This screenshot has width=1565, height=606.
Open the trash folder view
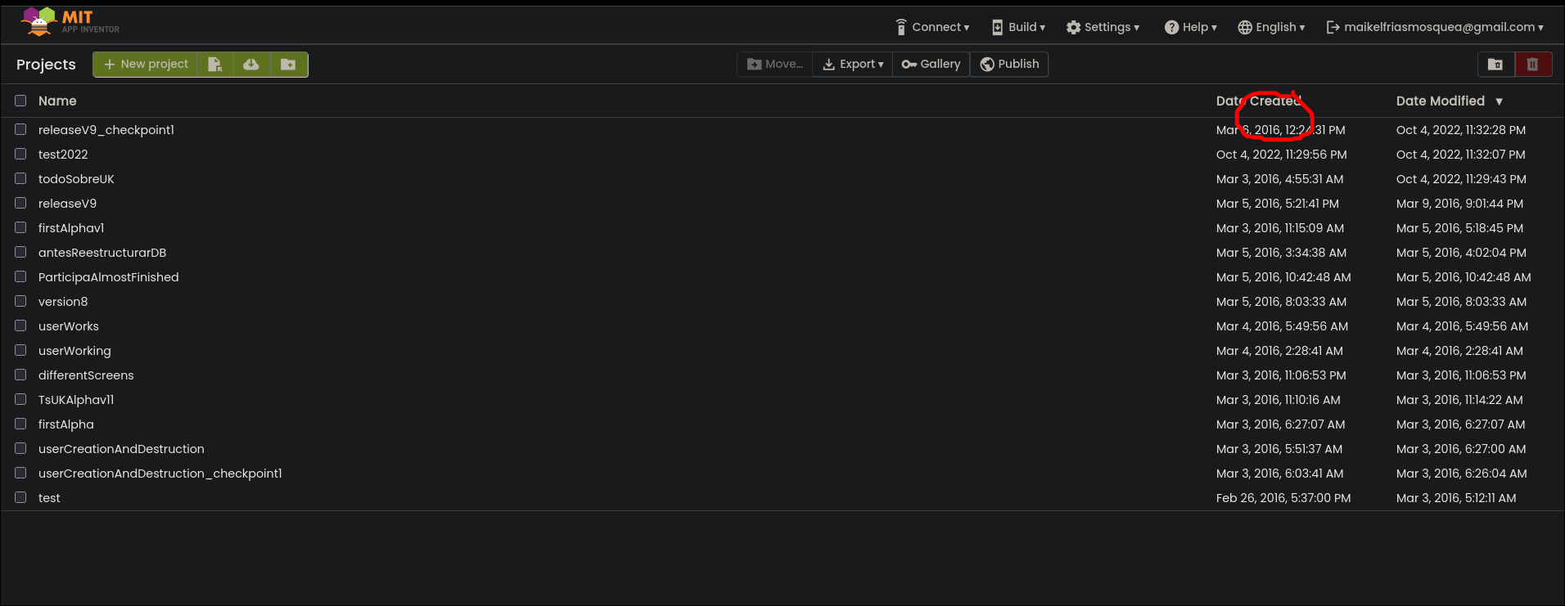[1495, 65]
